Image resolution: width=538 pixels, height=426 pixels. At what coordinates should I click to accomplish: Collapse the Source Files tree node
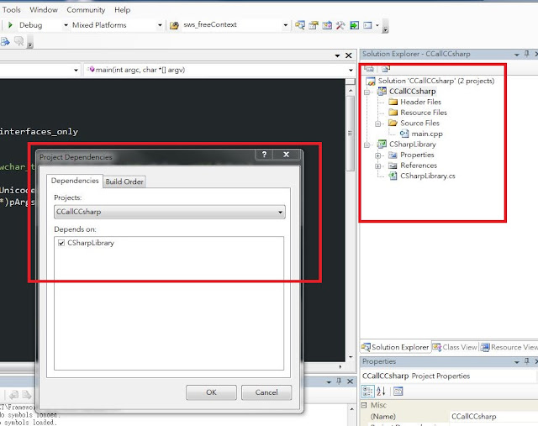pyautogui.click(x=377, y=124)
